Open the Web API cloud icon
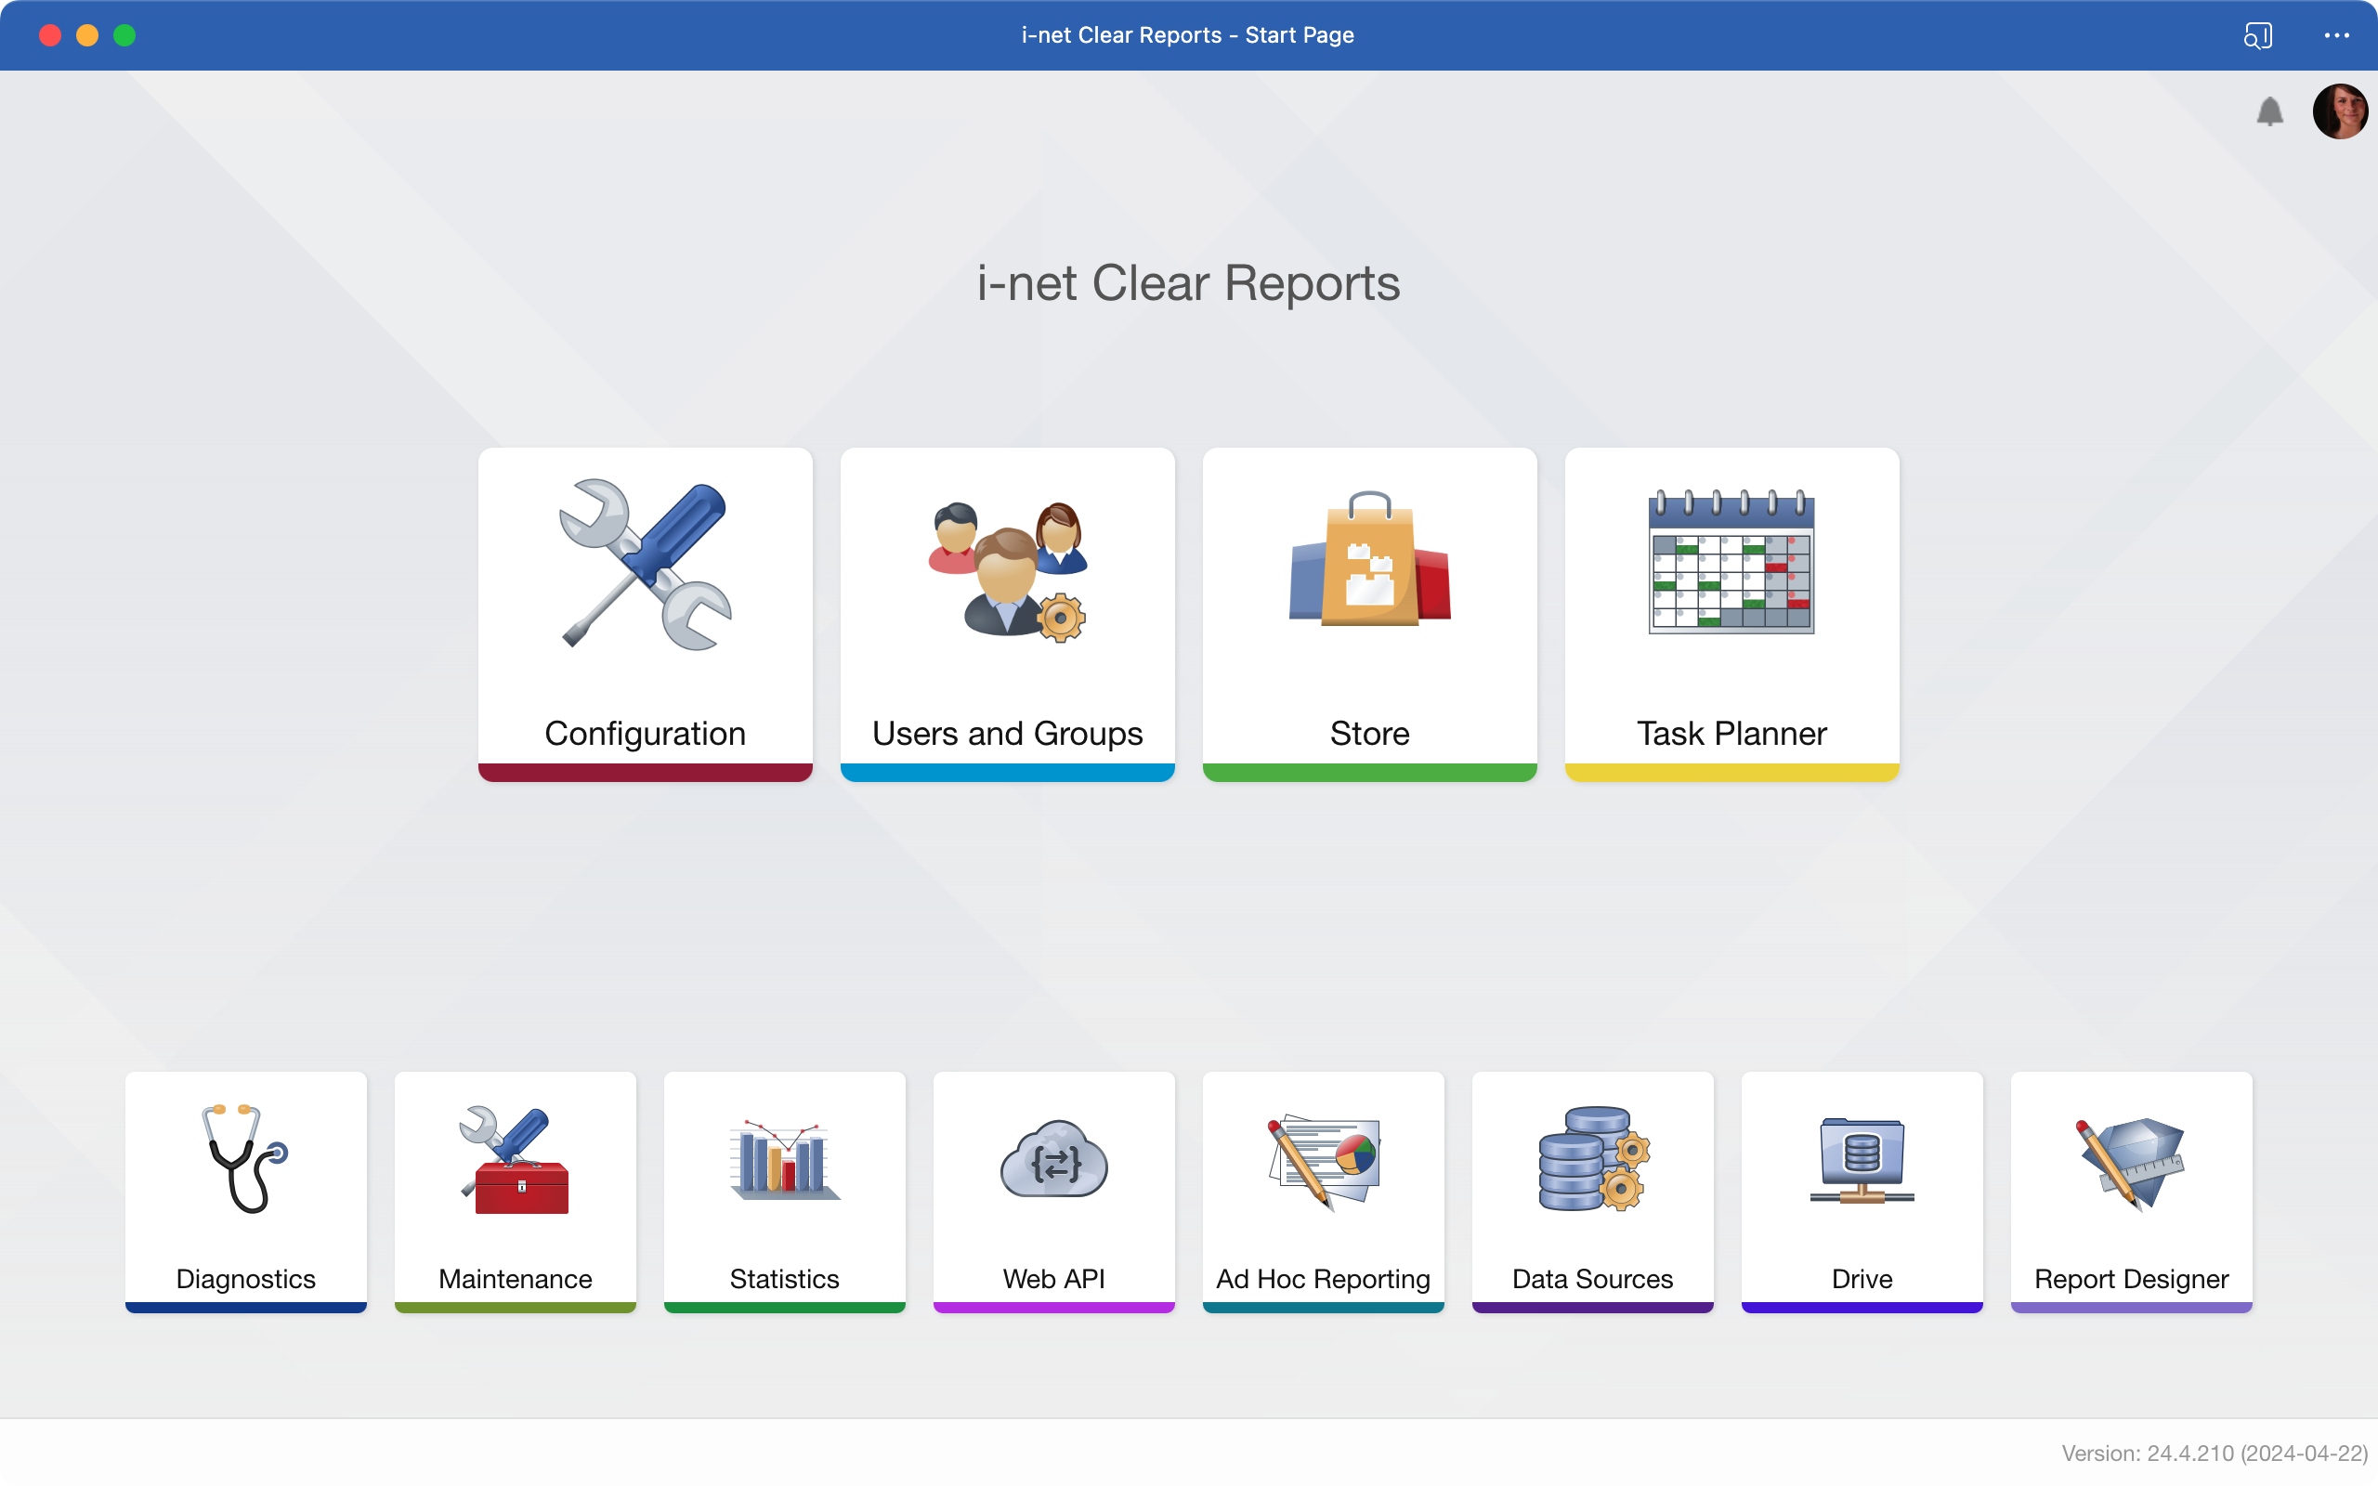 click(x=1053, y=1160)
